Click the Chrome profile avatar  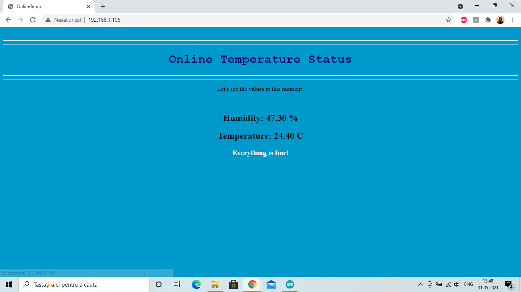click(x=500, y=20)
